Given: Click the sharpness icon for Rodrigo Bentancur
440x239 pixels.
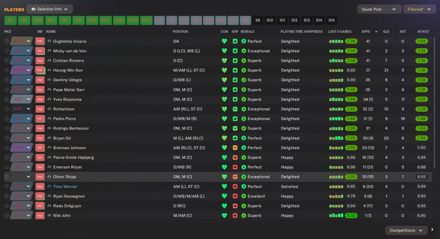Looking at the screenshot, I should (x=235, y=128).
